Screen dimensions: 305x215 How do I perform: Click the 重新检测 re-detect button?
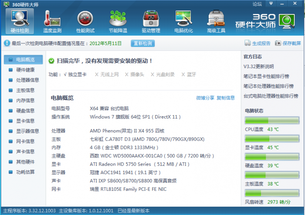tap(142, 43)
